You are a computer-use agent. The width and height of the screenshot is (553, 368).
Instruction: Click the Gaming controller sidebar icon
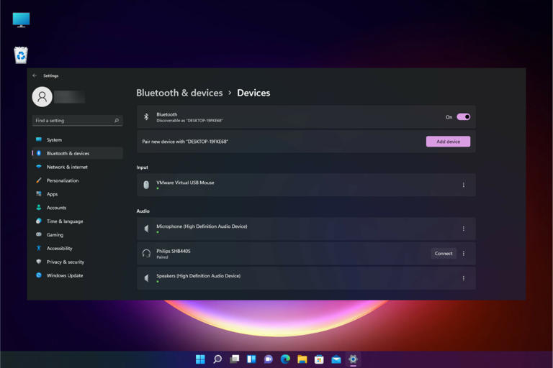(39, 234)
